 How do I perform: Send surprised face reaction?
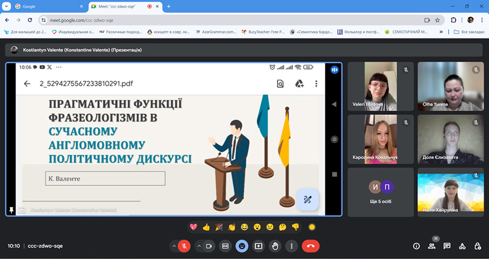[257, 227]
